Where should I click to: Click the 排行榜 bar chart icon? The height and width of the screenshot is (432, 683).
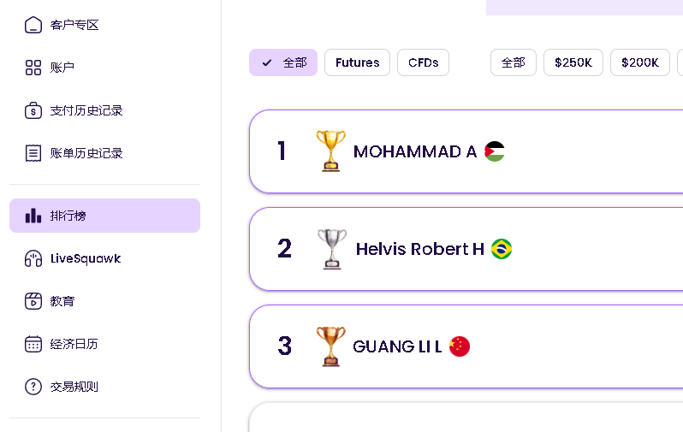click(x=33, y=216)
